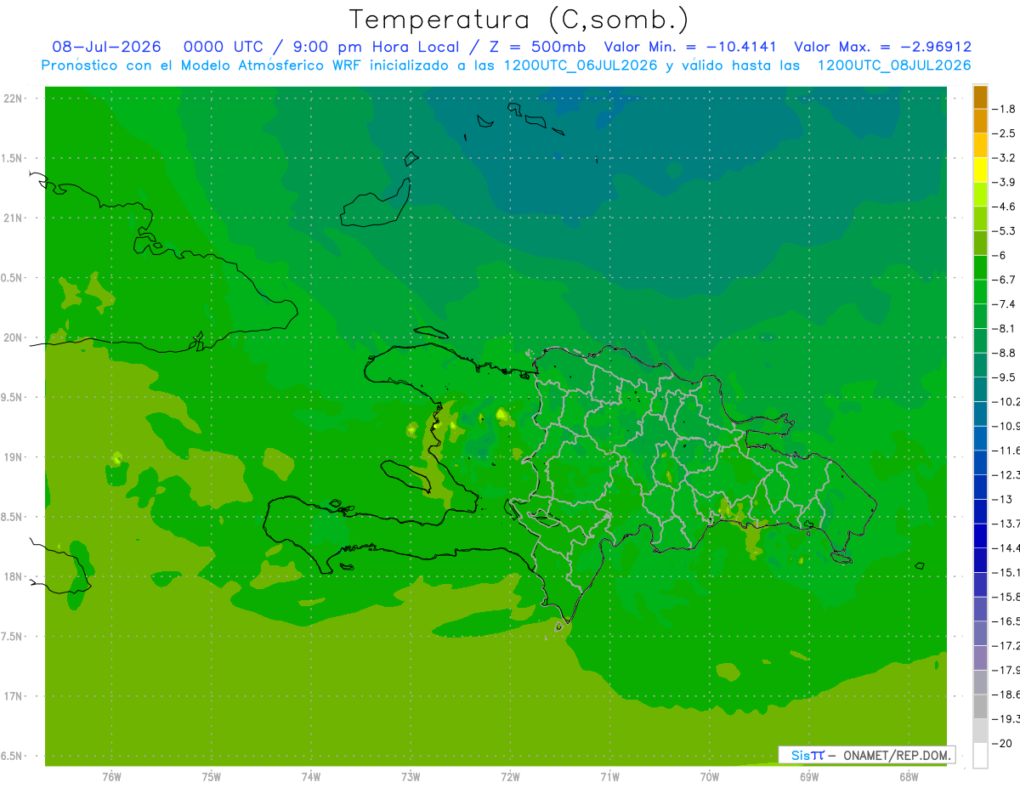
Task: Click the "17N" latitude label
Action: pyautogui.click(x=14, y=695)
